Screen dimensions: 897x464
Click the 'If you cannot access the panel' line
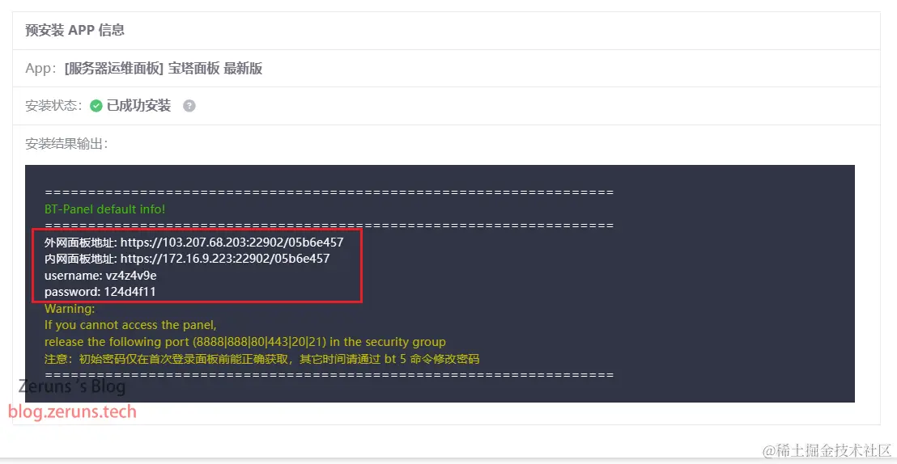[130, 325]
